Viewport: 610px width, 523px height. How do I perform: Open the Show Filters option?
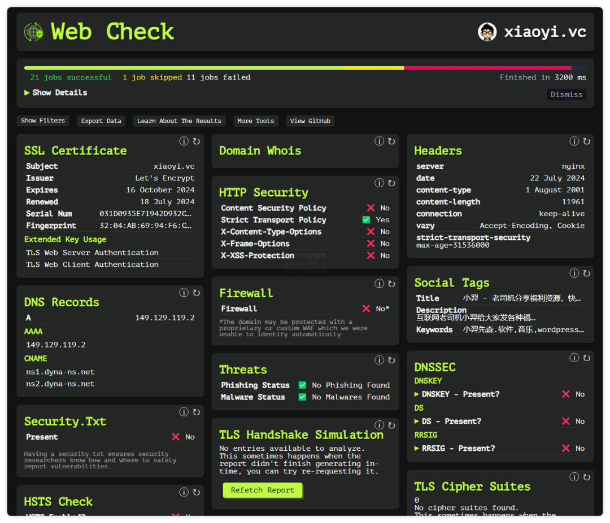[x=43, y=121]
